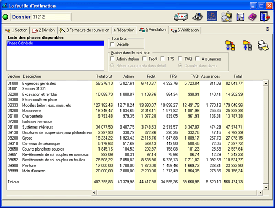The image size is (275, 208).
Task: Click the horizontal scrollbar left arrow
Action: tap(94, 193)
